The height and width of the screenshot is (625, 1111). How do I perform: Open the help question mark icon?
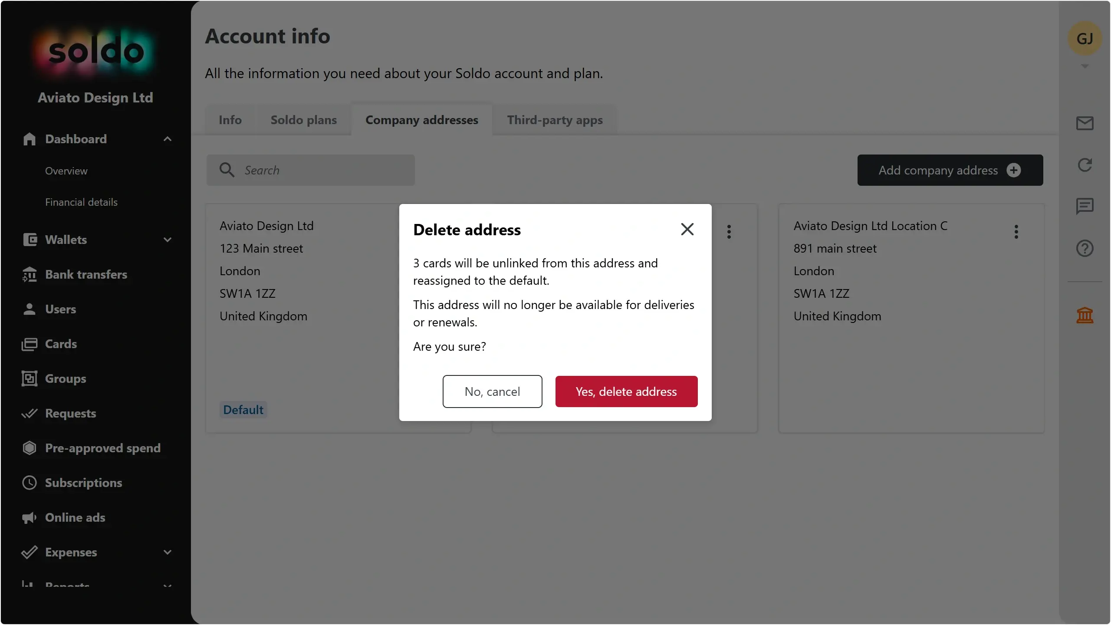click(x=1085, y=248)
